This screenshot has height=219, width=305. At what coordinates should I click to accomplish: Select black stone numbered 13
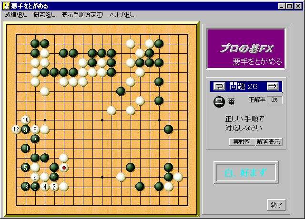(25, 186)
